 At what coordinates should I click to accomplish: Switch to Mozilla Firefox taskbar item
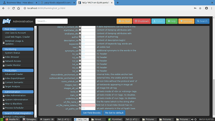[x=12, y=119]
